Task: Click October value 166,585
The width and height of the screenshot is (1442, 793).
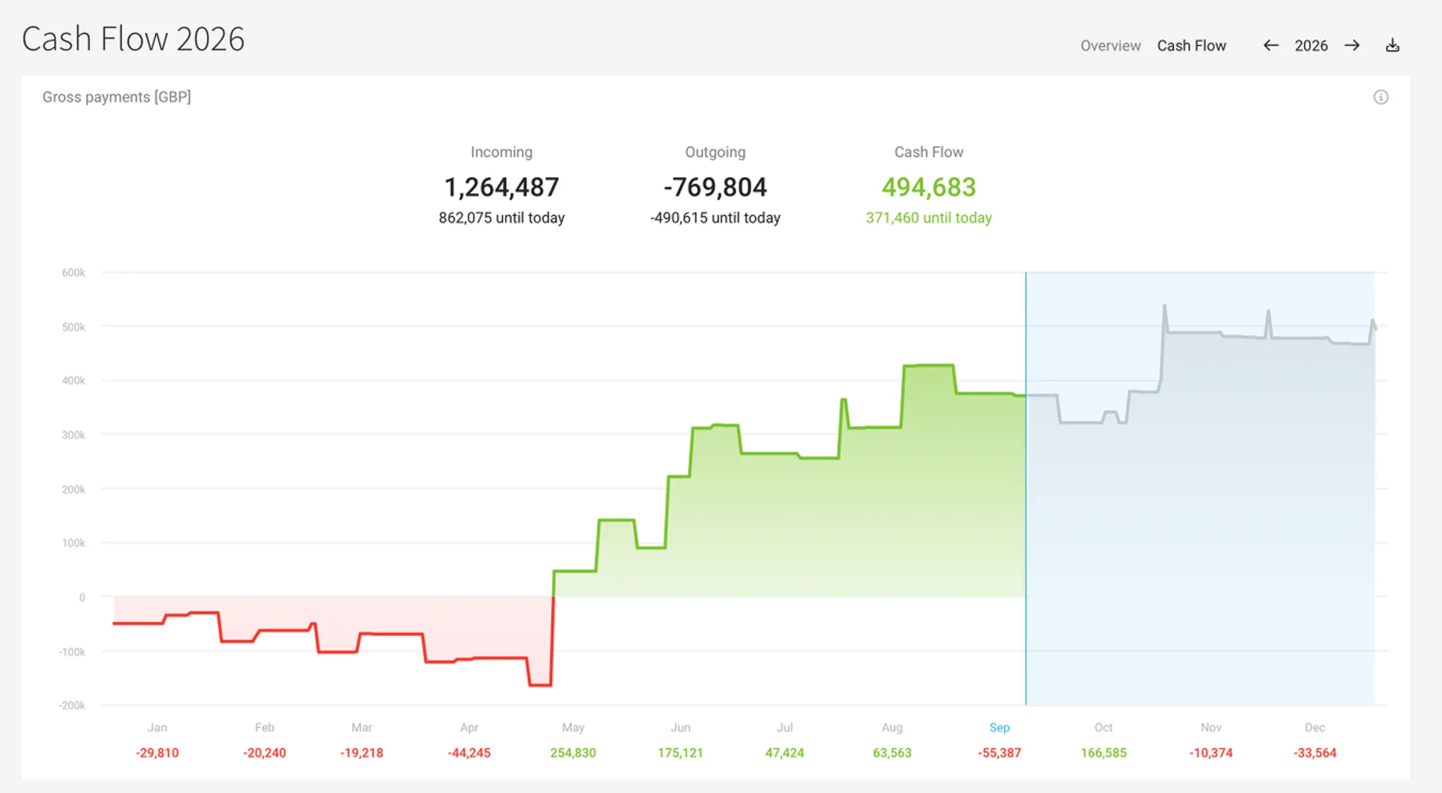Action: (x=1103, y=753)
